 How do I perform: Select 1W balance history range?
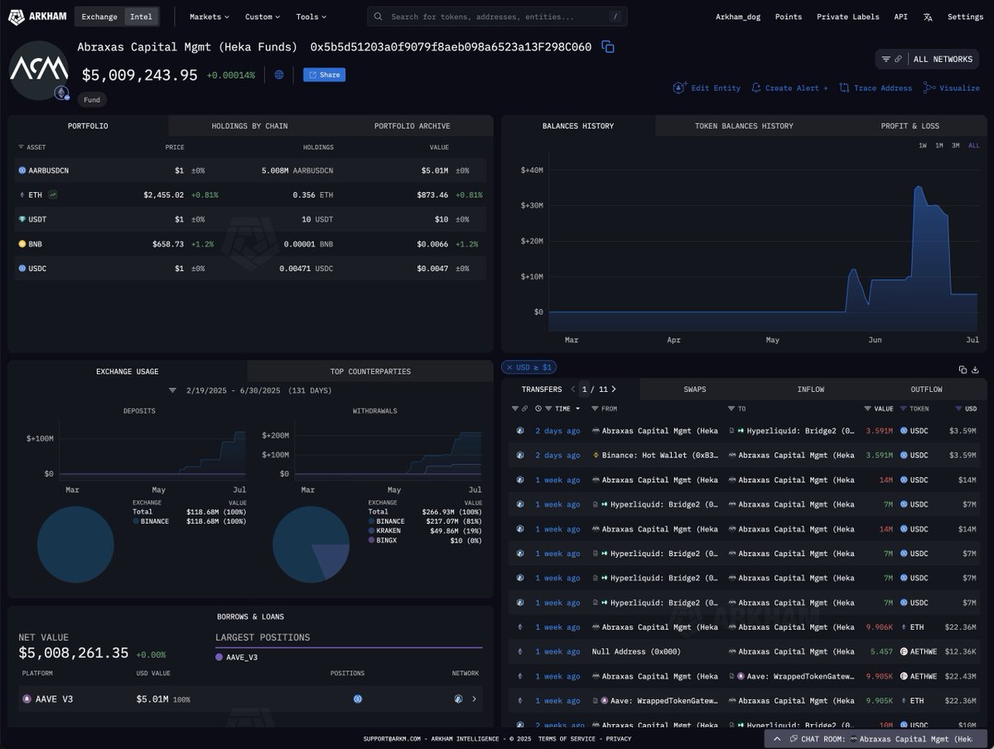click(922, 145)
